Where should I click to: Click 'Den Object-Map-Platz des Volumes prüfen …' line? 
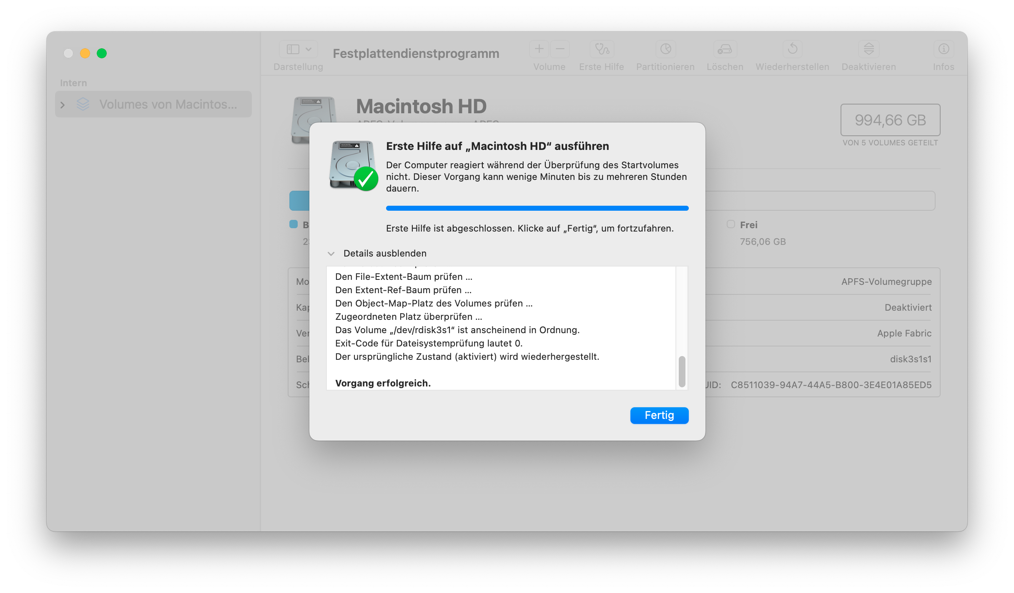[434, 303]
